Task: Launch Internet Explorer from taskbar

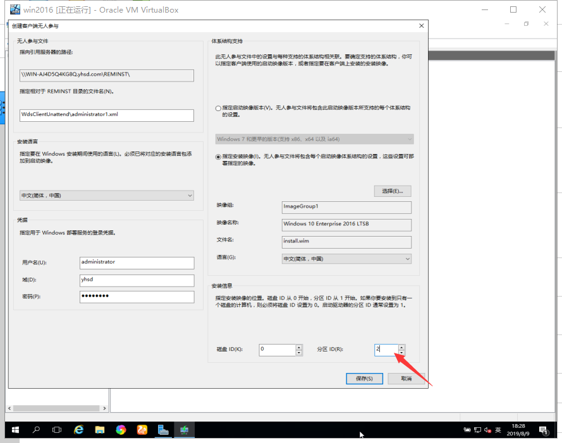Action: [x=78, y=429]
